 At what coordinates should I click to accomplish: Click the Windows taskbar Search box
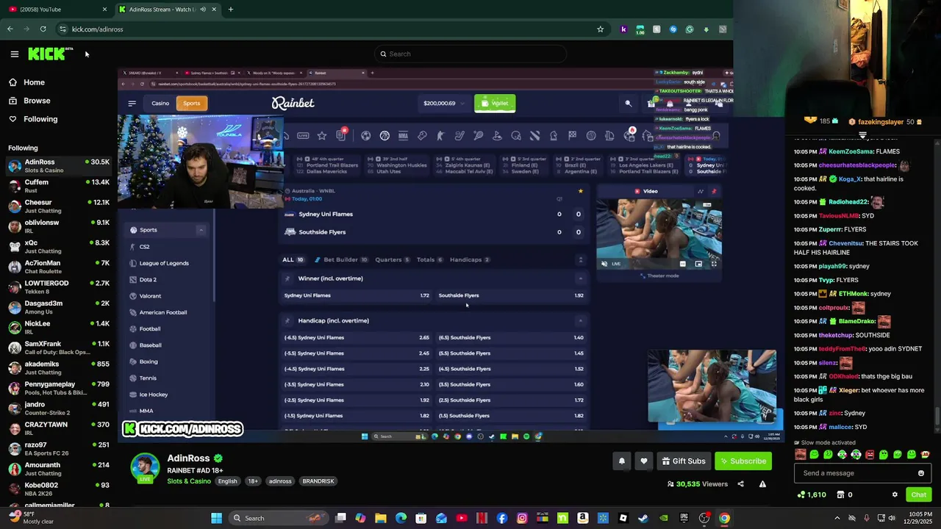click(277, 518)
